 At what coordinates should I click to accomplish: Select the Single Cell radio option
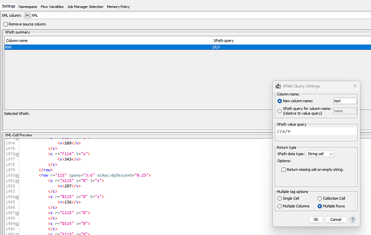point(279,199)
